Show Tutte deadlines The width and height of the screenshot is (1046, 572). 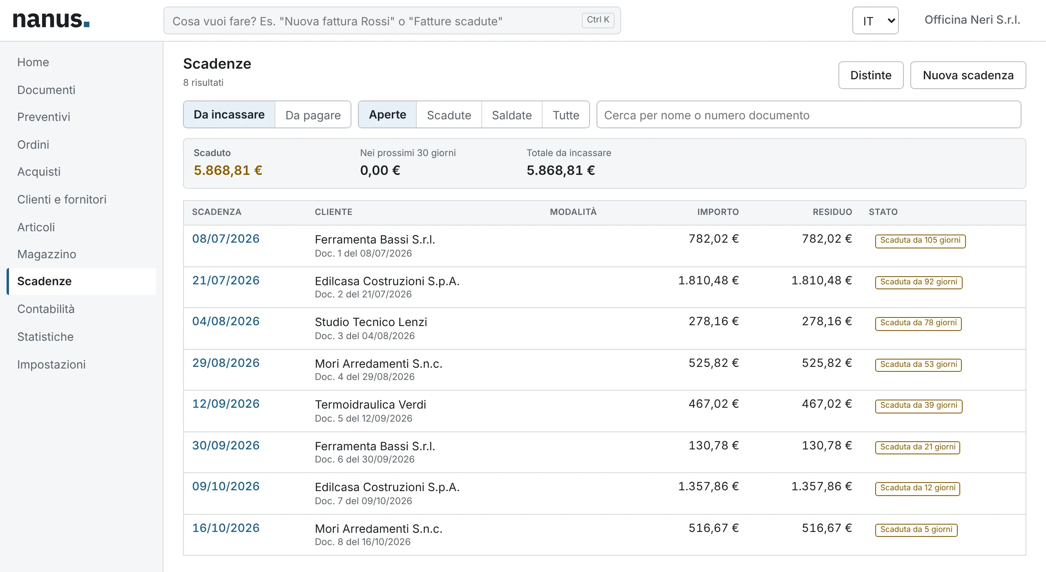[566, 115]
